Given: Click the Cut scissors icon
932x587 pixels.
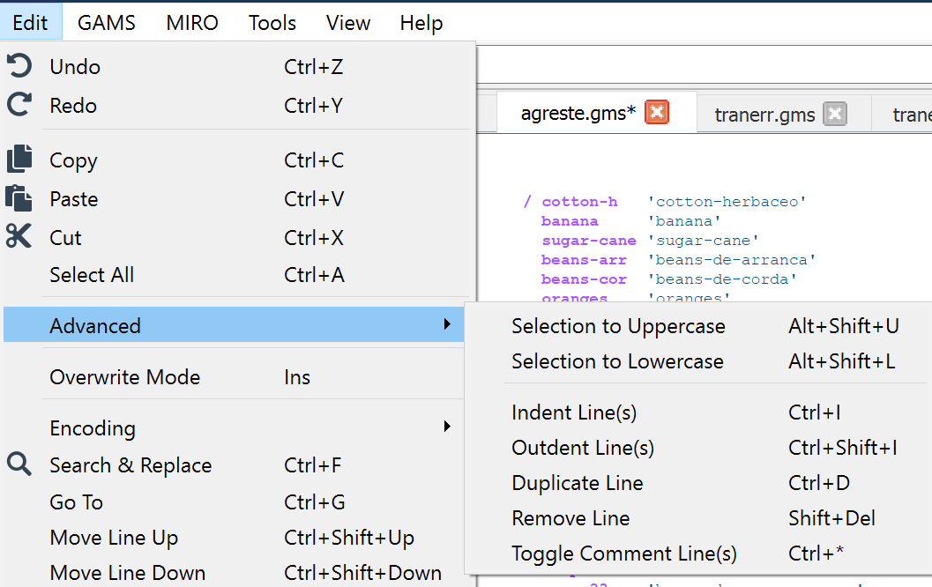Looking at the screenshot, I should (19, 237).
